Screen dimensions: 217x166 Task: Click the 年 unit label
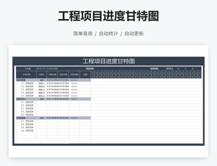coord(178,69)
